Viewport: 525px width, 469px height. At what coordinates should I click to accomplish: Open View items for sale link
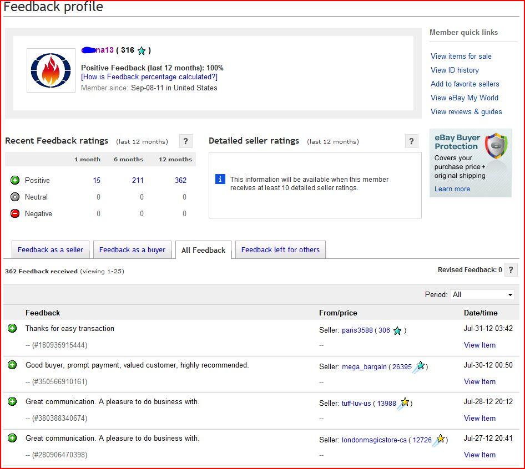tap(461, 56)
